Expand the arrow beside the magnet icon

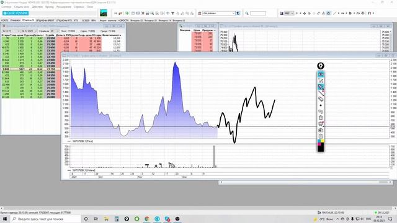pyautogui.click(x=373, y=13)
